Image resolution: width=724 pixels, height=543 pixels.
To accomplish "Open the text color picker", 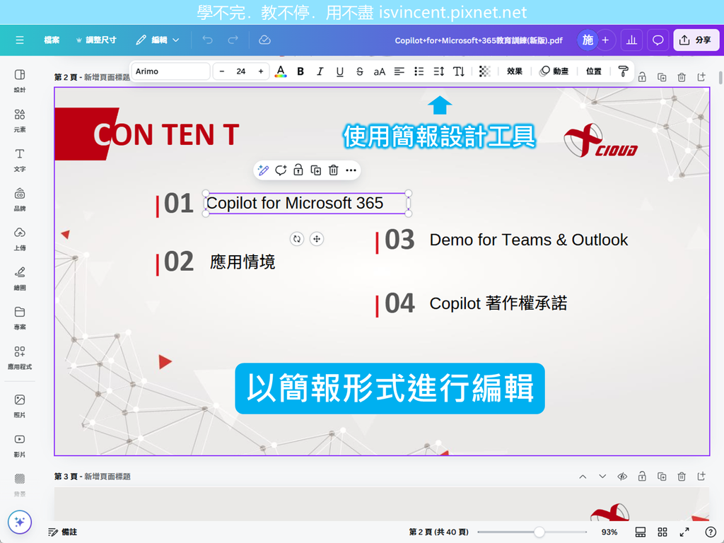I will pyautogui.click(x=280, y=71).
